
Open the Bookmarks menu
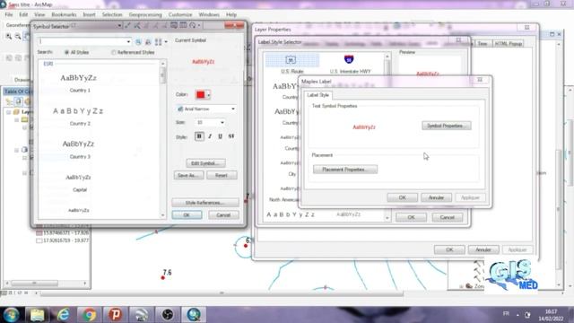point(64,14)
